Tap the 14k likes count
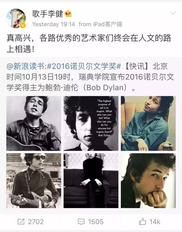 [155, 222]
